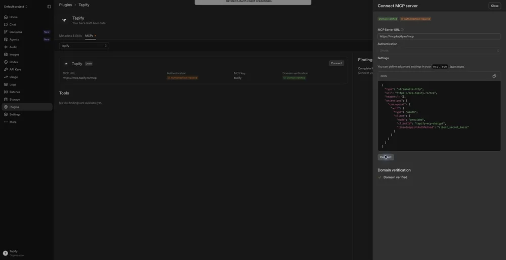Click the Tools heading
Screen dimensions: 506x260
click(64, 93)
